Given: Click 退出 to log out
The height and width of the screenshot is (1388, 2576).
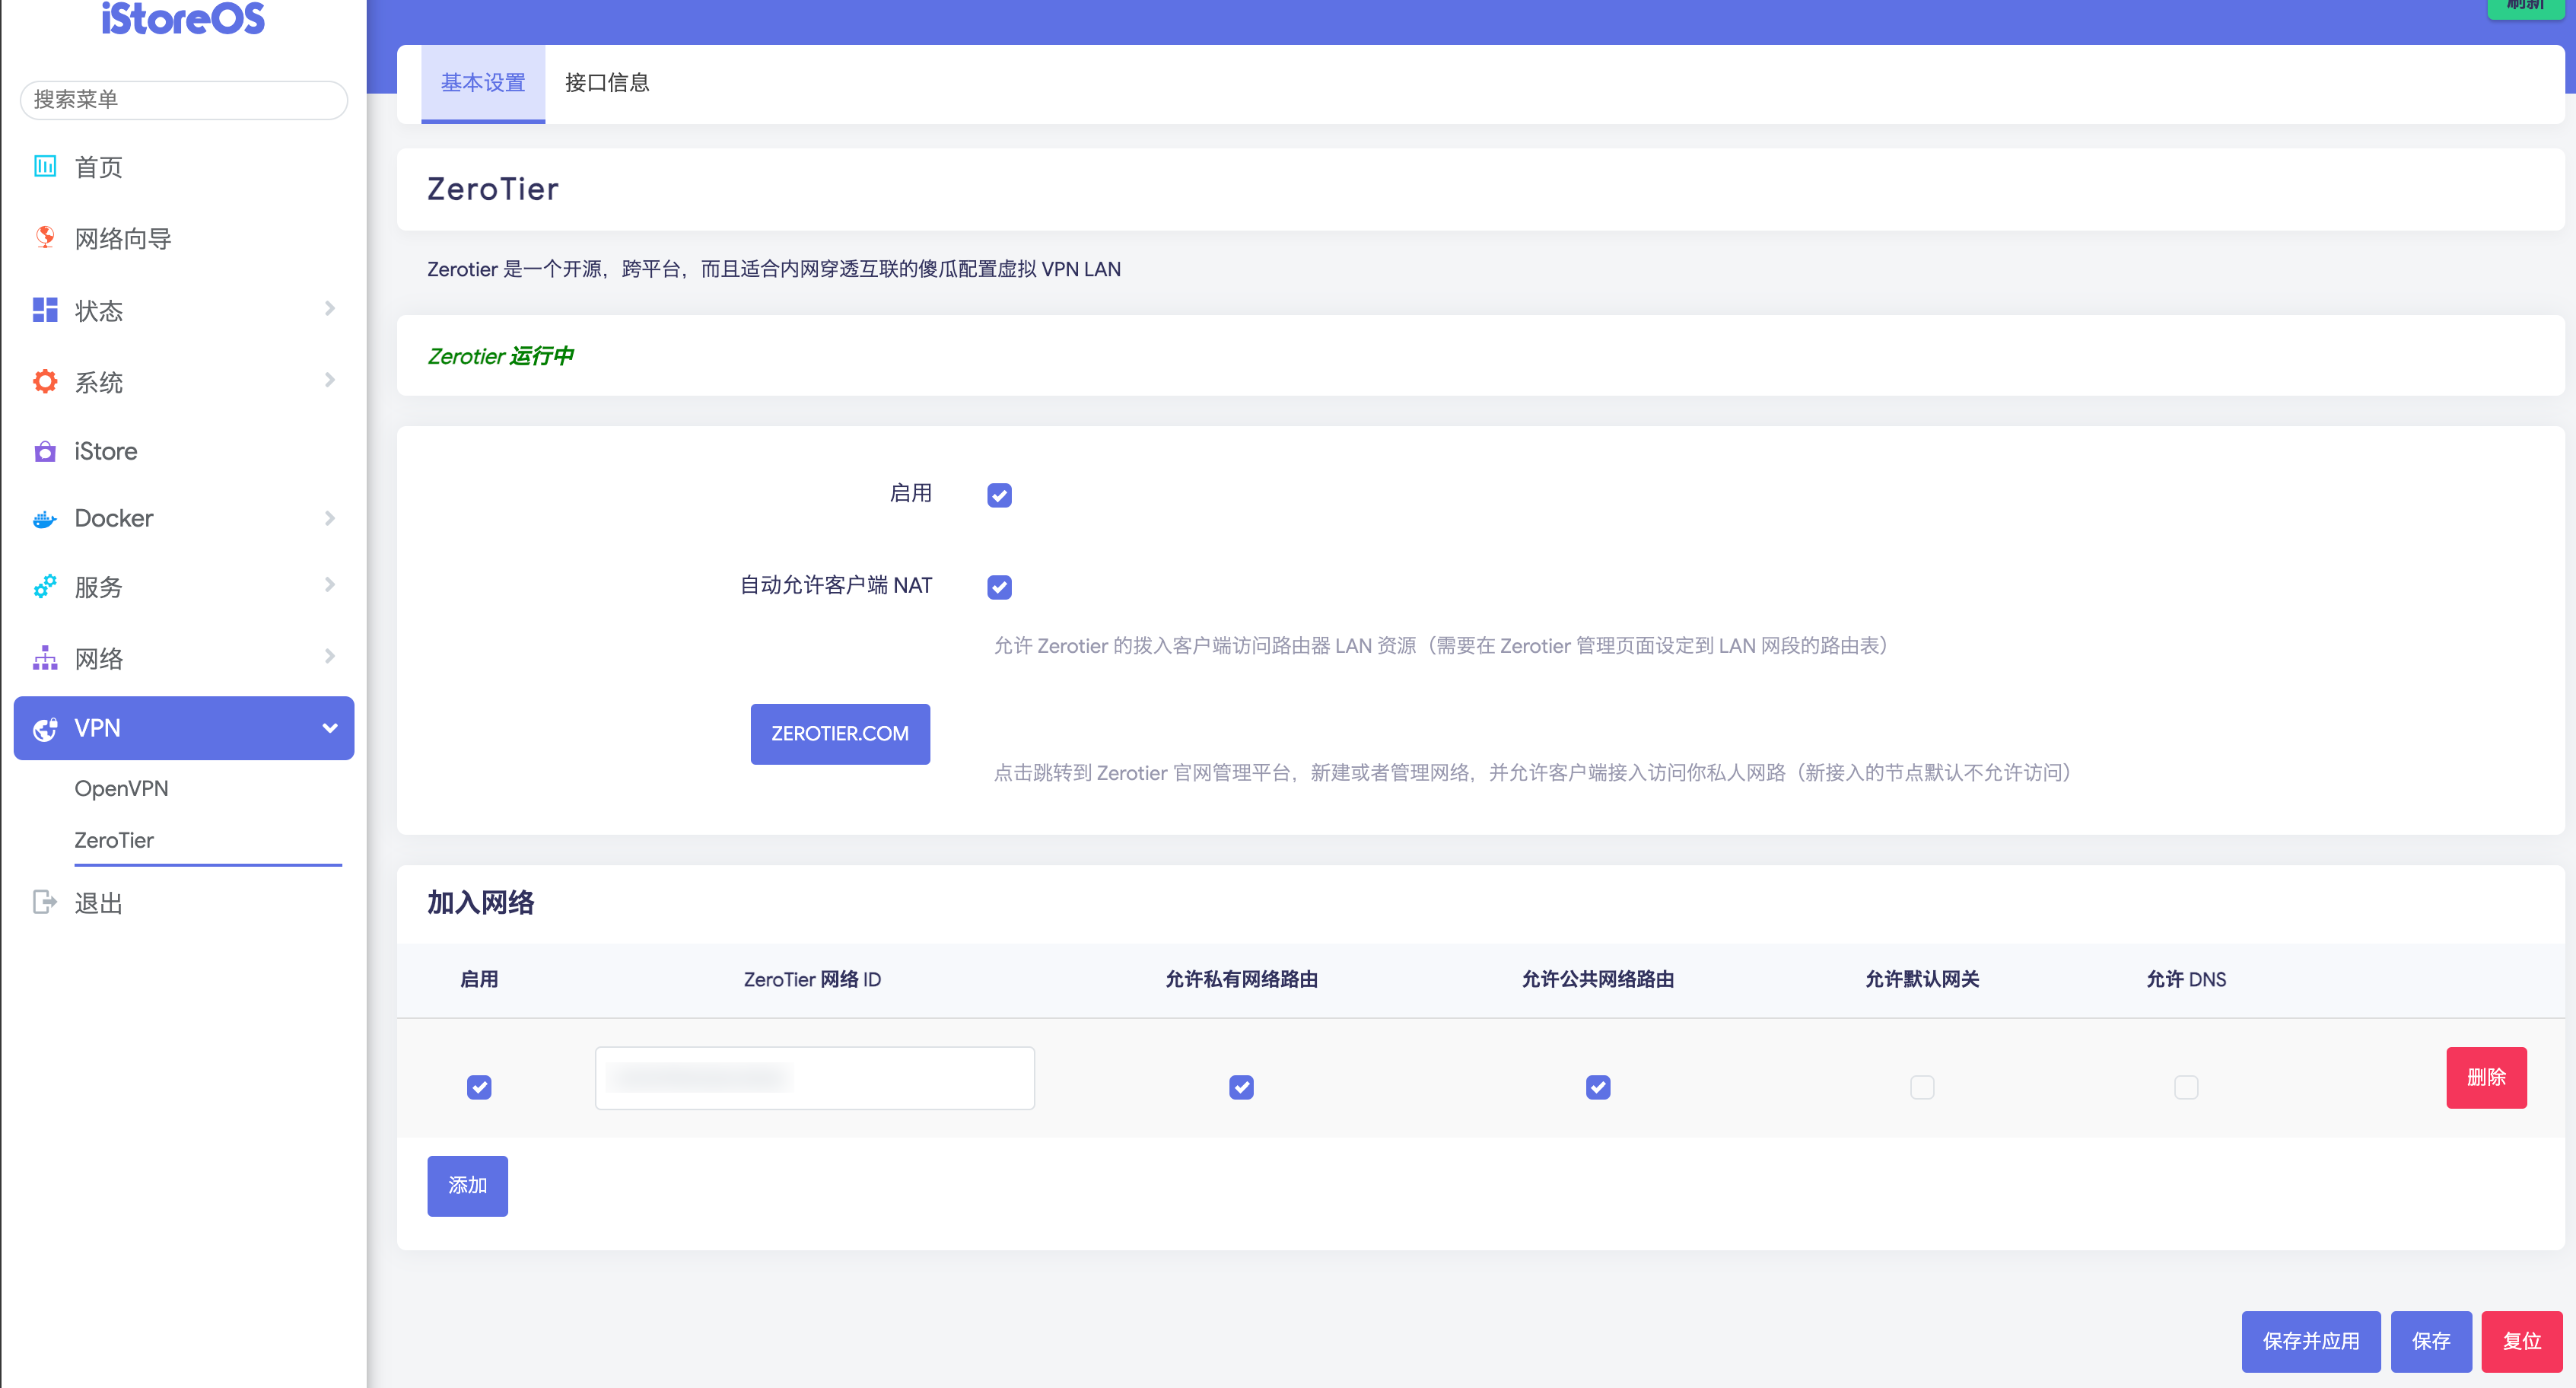Looking at the screenshot, I should coord(98,903).
